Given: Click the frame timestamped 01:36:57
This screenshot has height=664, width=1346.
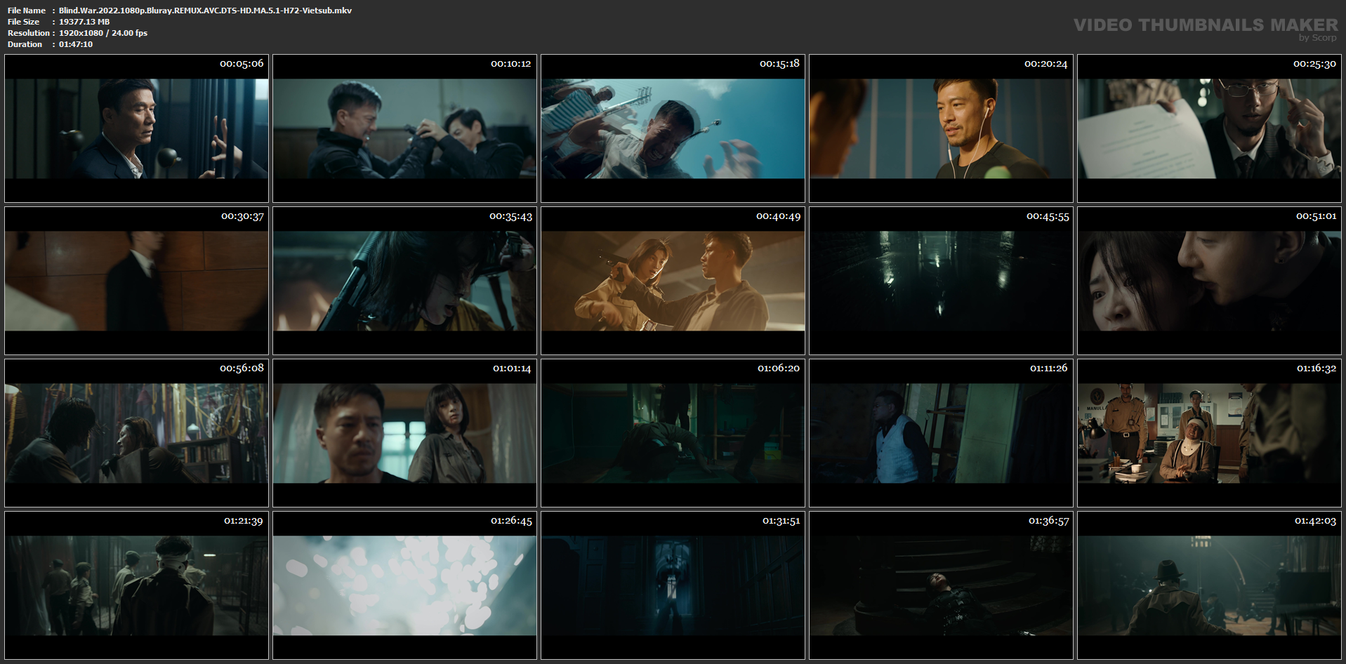Looking at the screenshot, I should 941,585.
